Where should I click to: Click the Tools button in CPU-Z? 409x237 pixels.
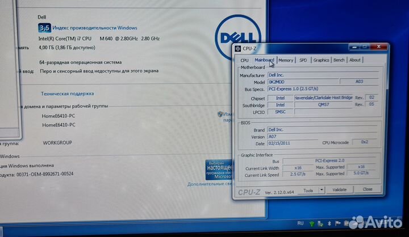(308, 191)
